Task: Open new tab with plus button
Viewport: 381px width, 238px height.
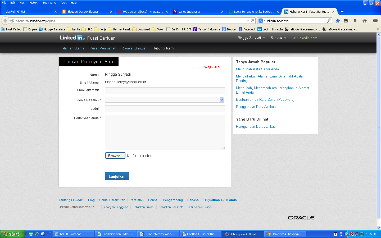Action: point(342,12)
